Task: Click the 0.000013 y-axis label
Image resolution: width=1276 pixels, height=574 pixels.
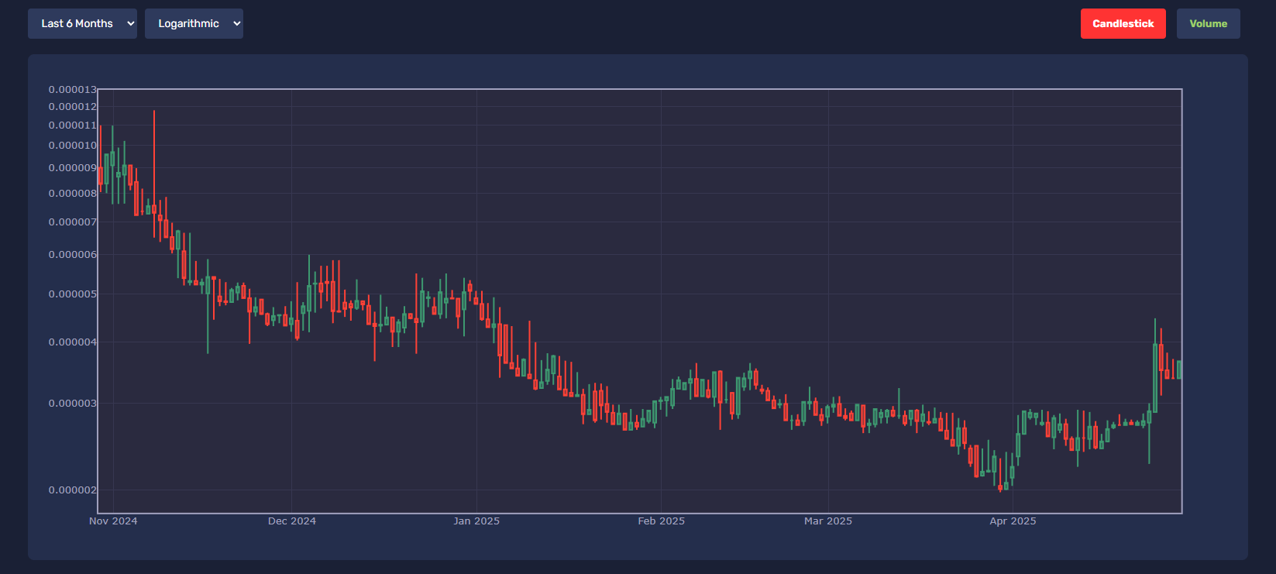Action: click(73, 89)
